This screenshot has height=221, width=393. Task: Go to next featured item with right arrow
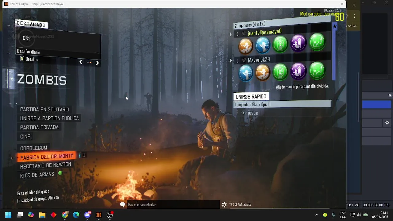(97, 63)
